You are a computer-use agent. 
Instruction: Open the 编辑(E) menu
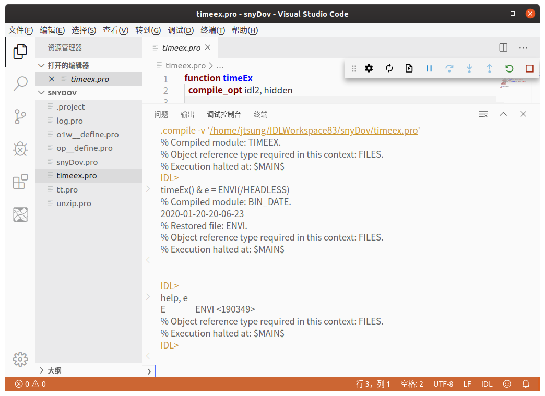pos(52,31)
